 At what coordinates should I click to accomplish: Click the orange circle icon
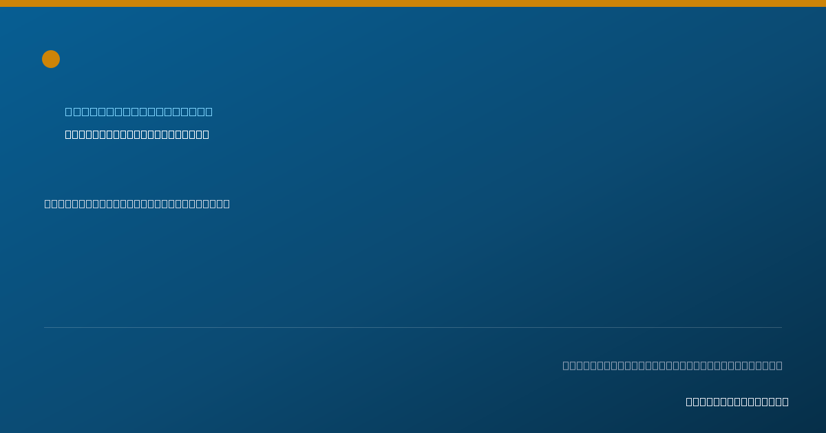[x=51, y=59]
